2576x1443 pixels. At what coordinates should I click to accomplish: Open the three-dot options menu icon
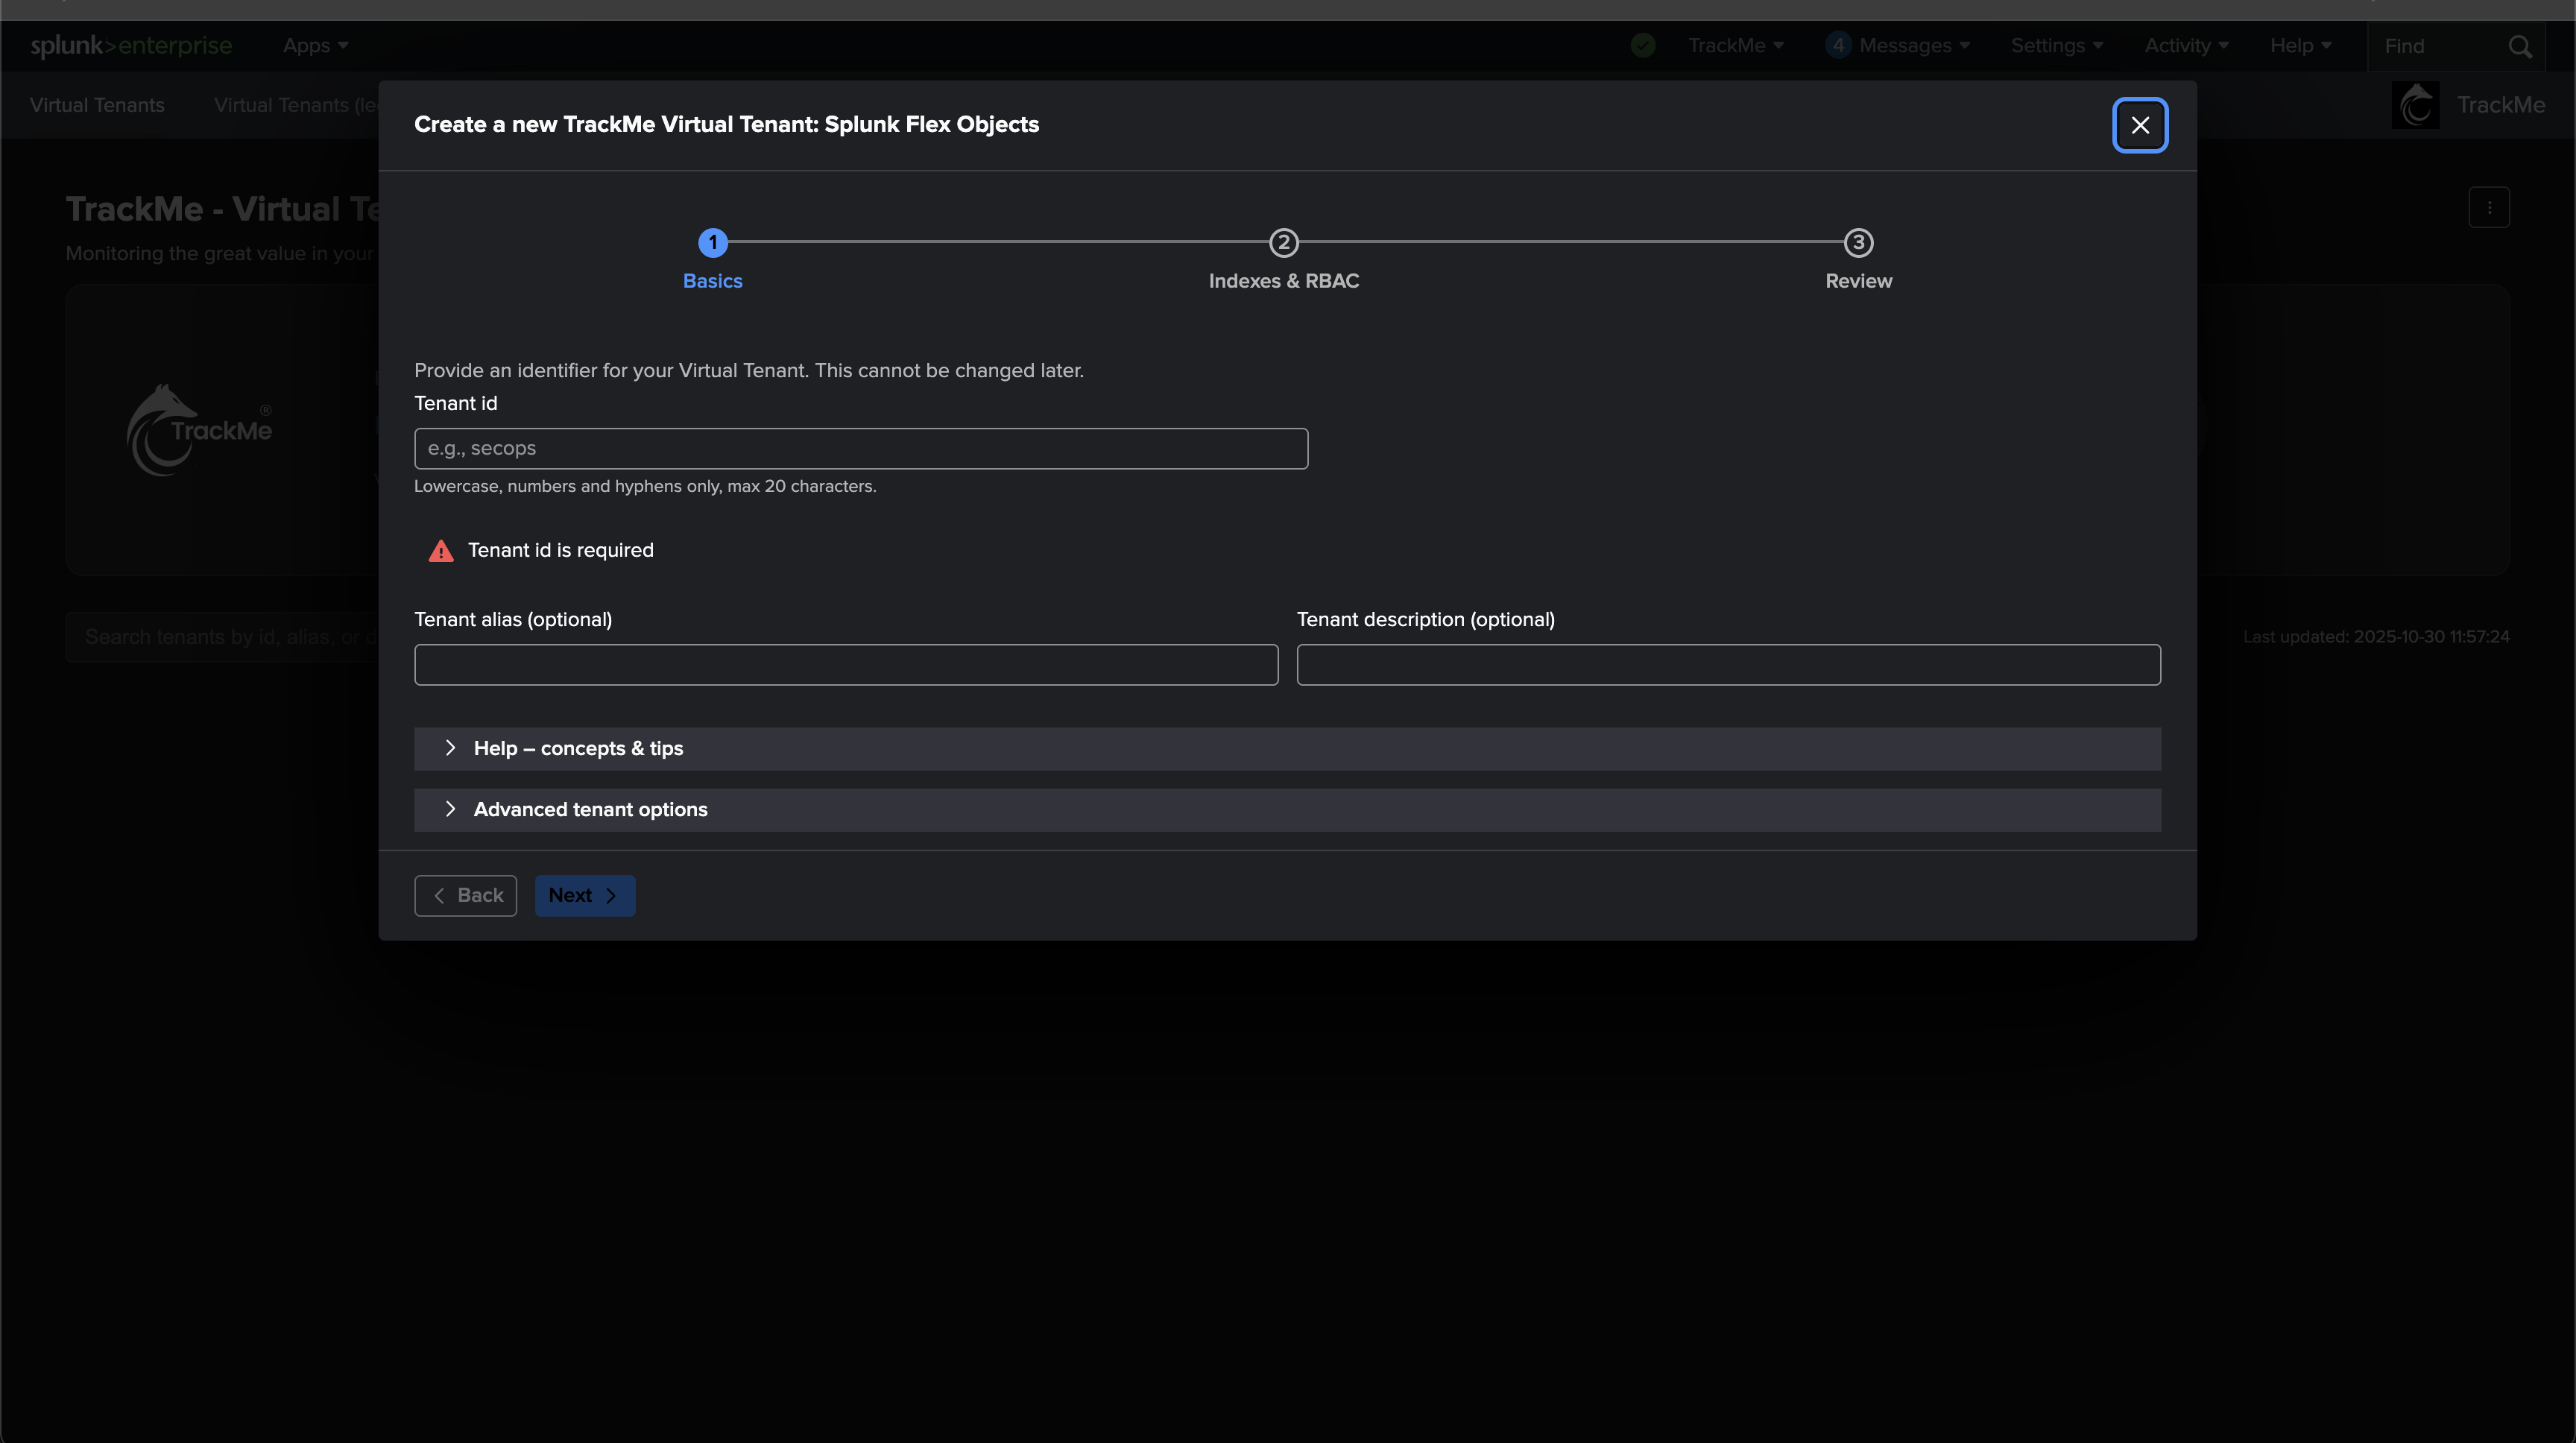(2489, 207)
